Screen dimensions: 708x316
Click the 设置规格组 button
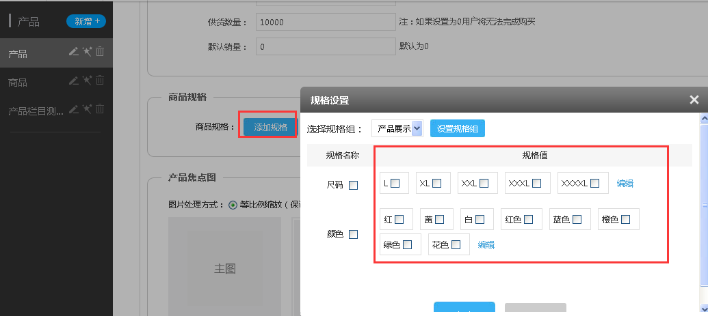coord(457,128)
